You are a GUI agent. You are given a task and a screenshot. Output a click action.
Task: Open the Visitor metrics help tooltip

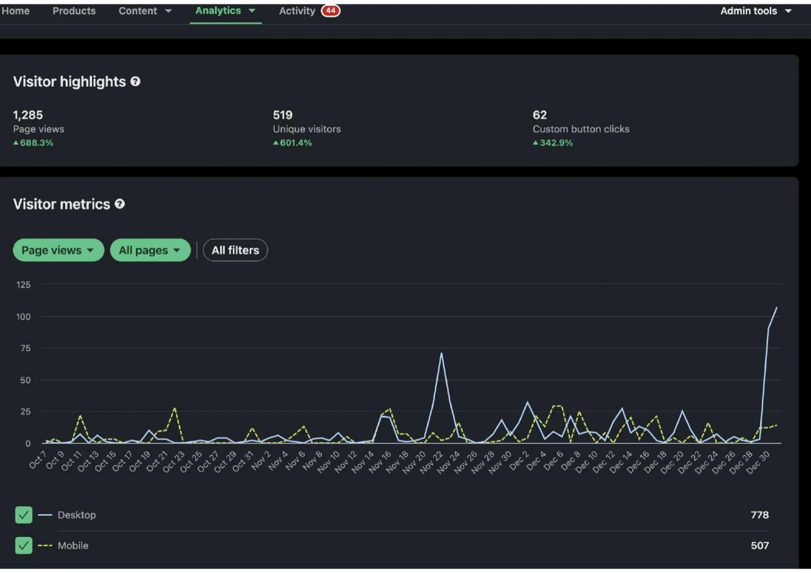[119, 204]
